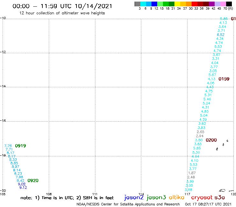
Task: Click wave height value 5.04
Action: (x=204, y=115)
